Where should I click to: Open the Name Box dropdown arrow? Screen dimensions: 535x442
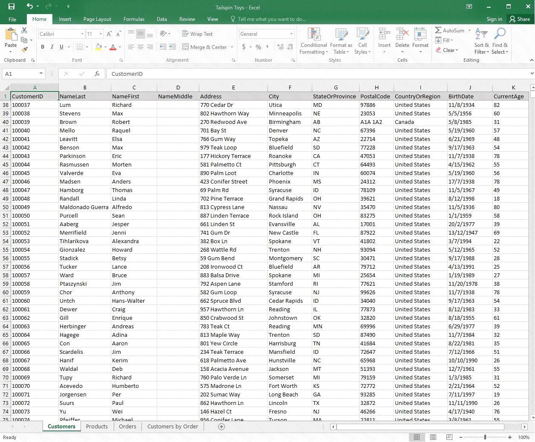coord(41,74)
